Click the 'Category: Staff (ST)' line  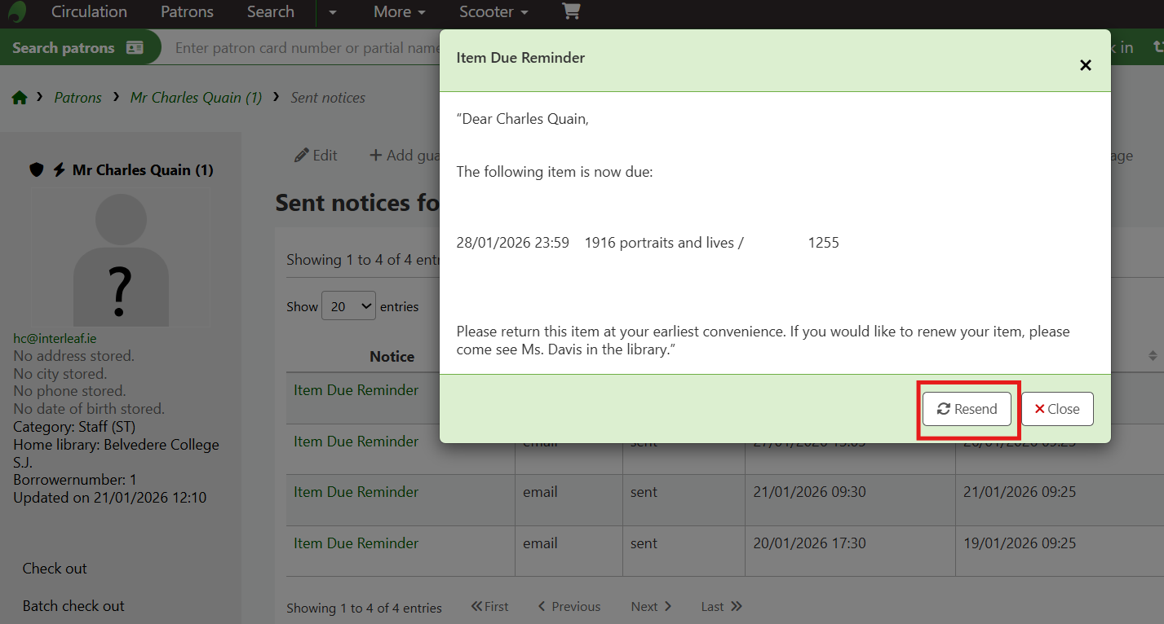74,427
